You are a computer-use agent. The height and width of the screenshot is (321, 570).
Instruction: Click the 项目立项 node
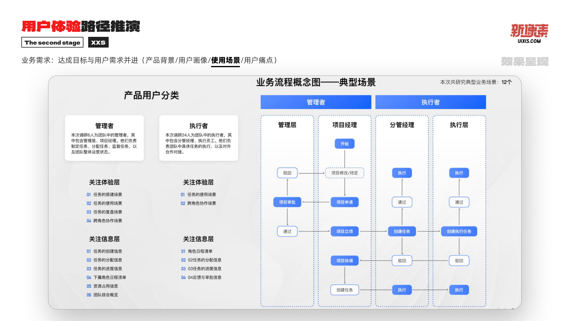click(344, 231)
